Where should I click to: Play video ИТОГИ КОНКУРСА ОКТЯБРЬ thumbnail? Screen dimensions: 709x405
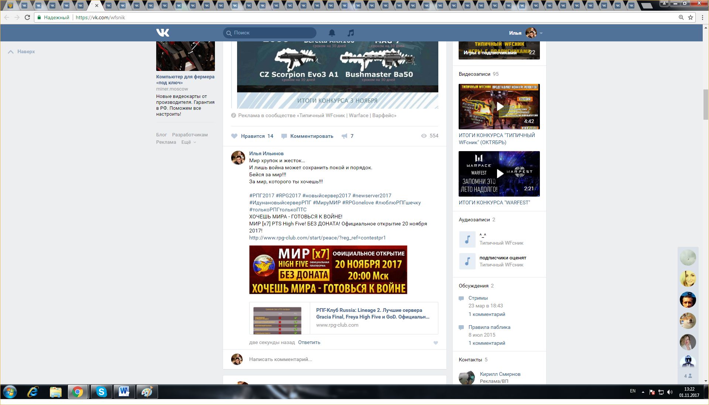tap(499, 106)
